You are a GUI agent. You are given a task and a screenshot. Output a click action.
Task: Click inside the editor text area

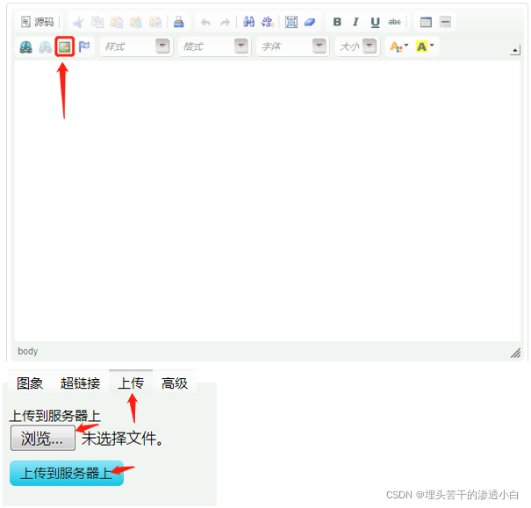point(268,201)
